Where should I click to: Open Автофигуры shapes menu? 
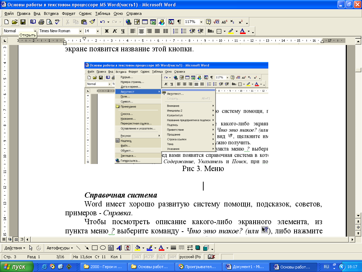click(60, 248)
